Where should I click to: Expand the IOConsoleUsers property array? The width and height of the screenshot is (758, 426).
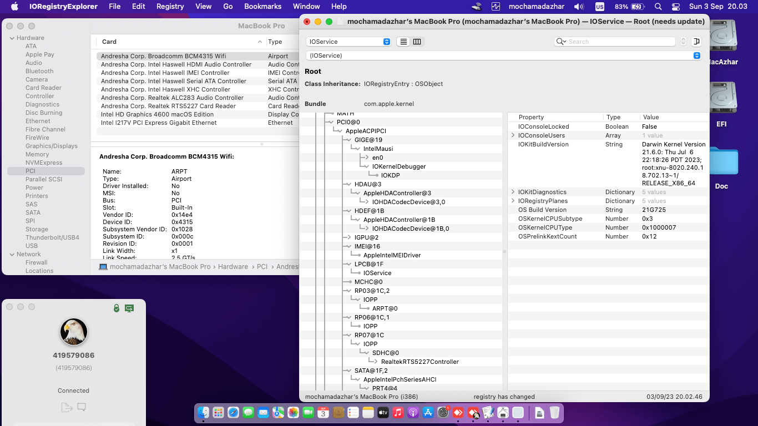coord(513,135)
